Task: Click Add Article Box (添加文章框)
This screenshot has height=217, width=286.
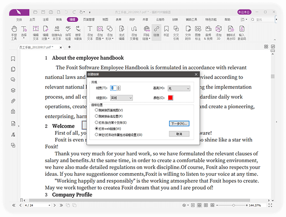Action: point(134,33)
